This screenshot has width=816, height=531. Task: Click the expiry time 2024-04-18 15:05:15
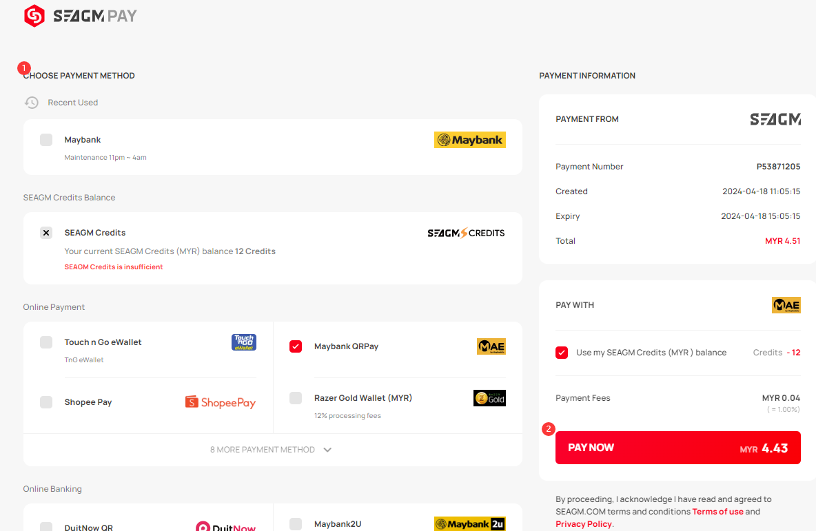[x=761, y=216]
